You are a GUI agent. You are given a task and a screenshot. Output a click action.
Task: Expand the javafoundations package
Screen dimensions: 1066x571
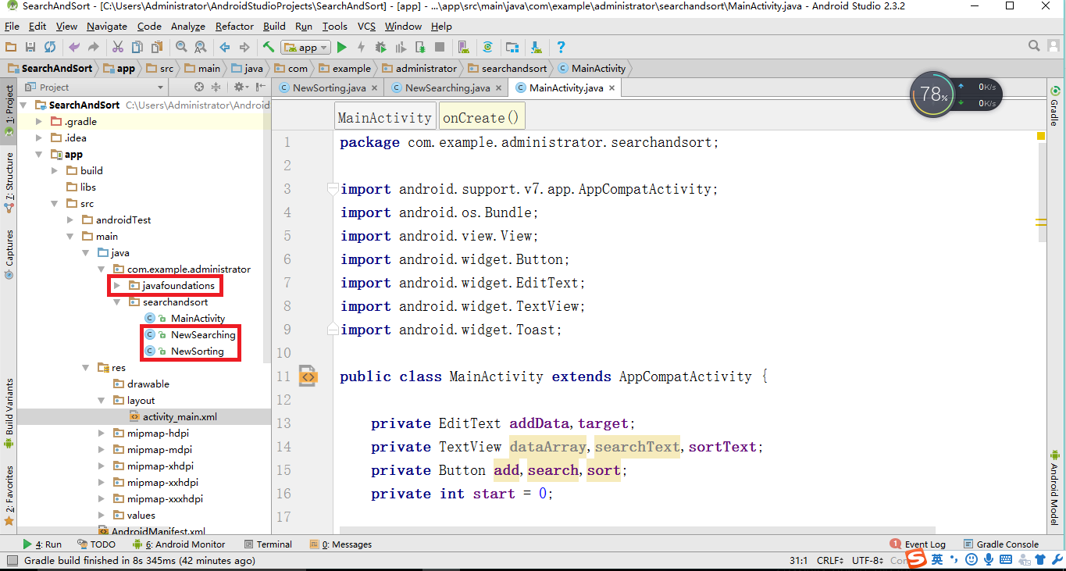(x=117, y=286)
